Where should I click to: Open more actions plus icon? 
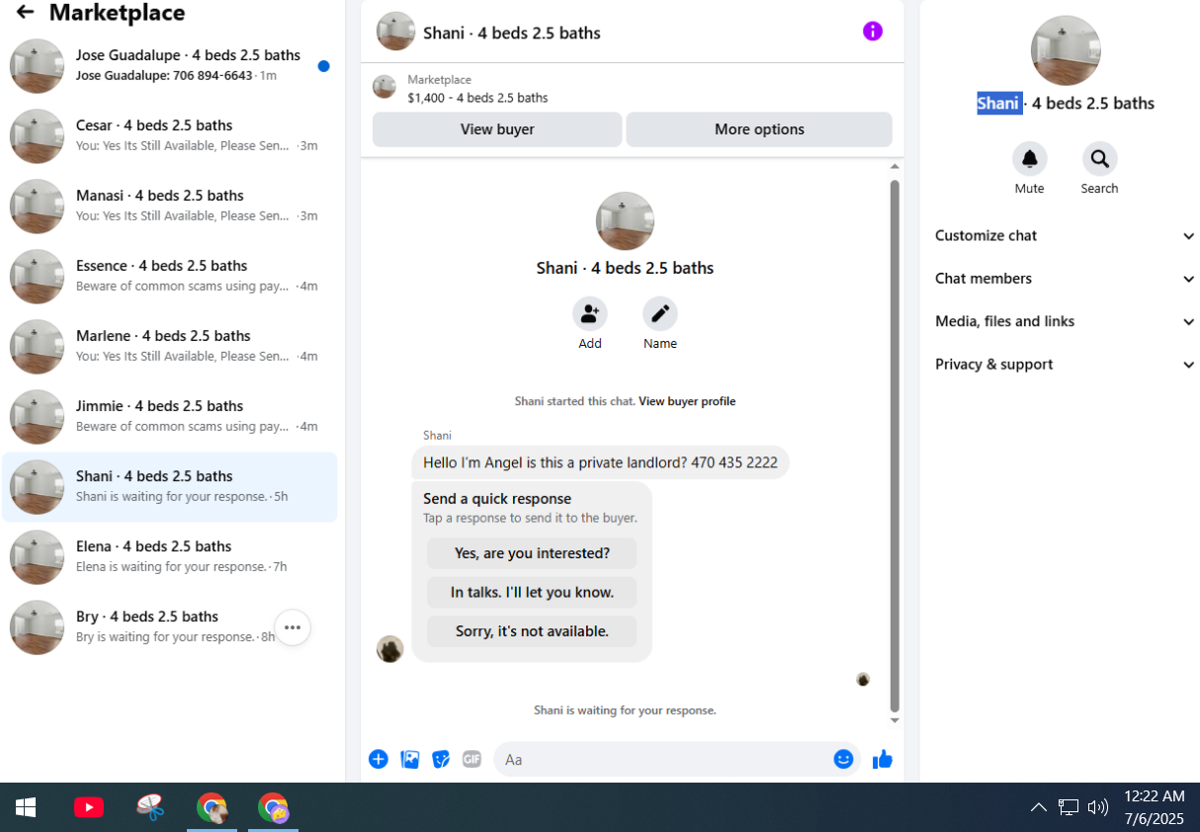pos(379,759)
